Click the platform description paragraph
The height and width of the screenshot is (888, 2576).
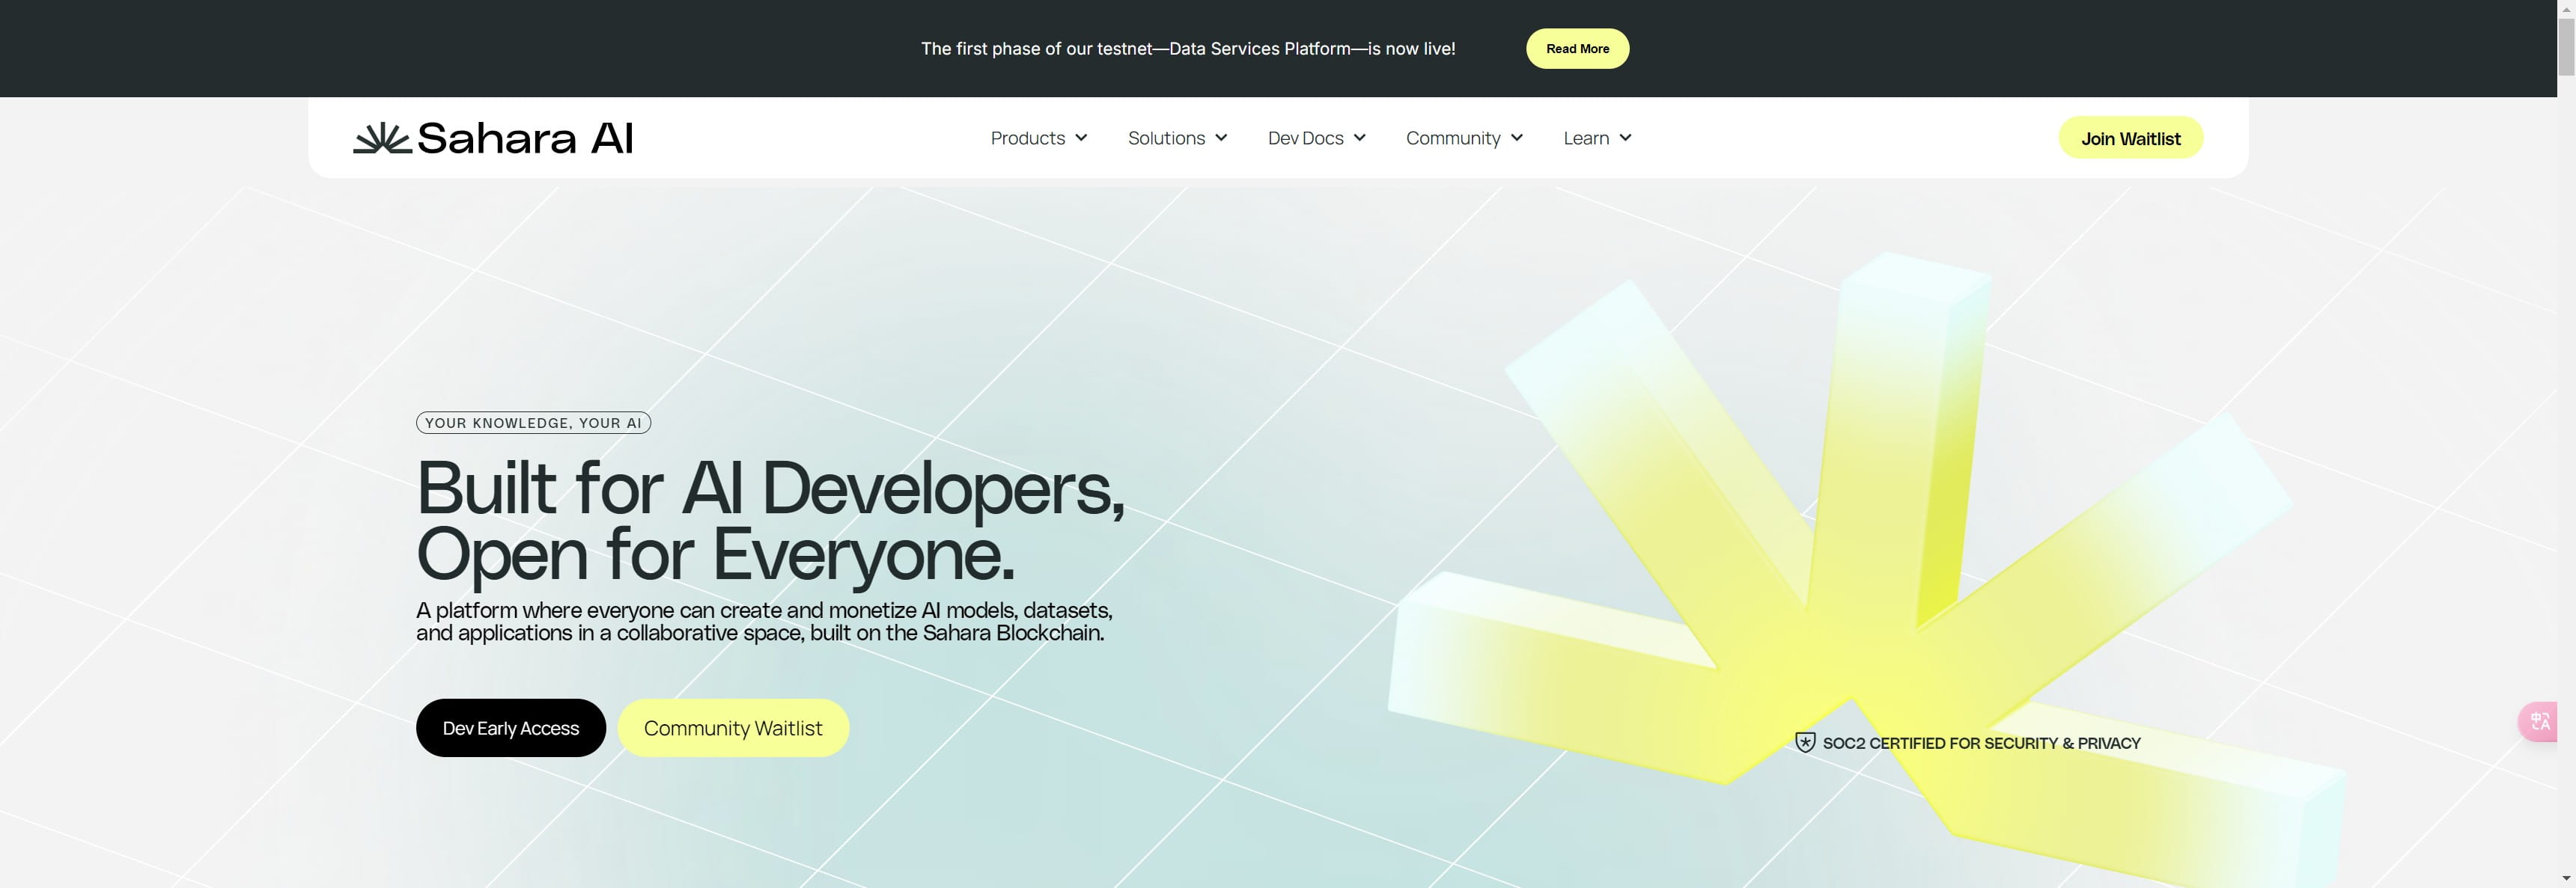click(764, 621)
